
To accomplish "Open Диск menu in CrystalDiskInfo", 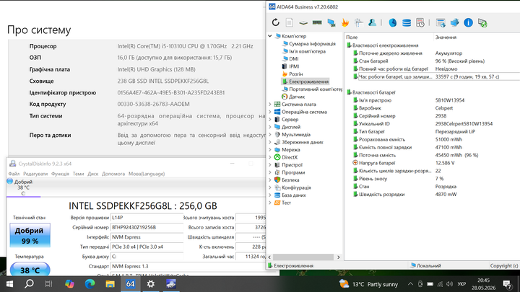I will pyautogui.click(x=93, y=174).
